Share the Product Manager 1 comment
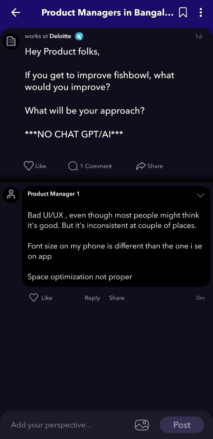Viewport: 213px width, 439px height. (x=117, y=298)
